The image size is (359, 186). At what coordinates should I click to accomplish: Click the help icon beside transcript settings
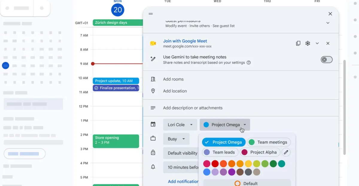pyautogui.click(x=249, y=63)
